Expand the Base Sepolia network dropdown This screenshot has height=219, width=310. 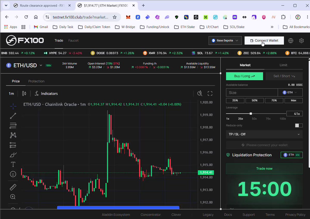(x=225, y=41)
